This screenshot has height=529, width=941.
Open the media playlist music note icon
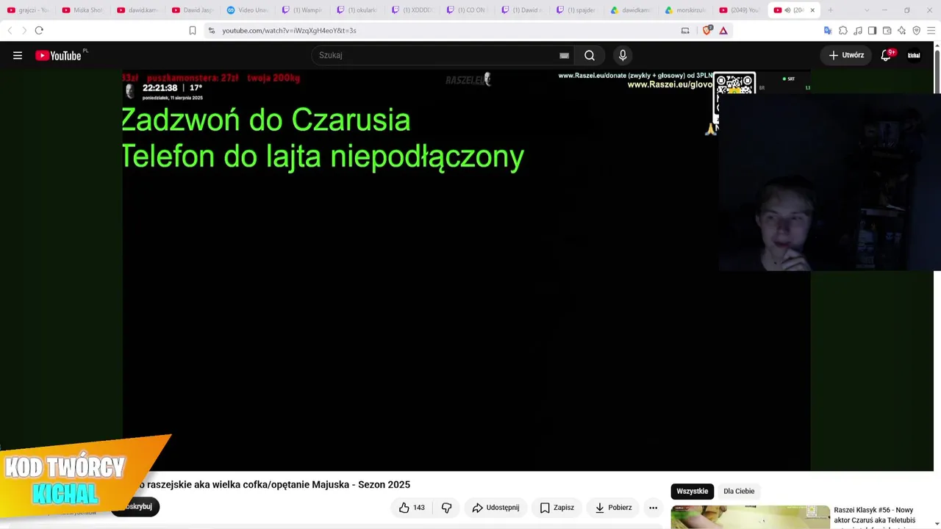click(x=858, y=30)
